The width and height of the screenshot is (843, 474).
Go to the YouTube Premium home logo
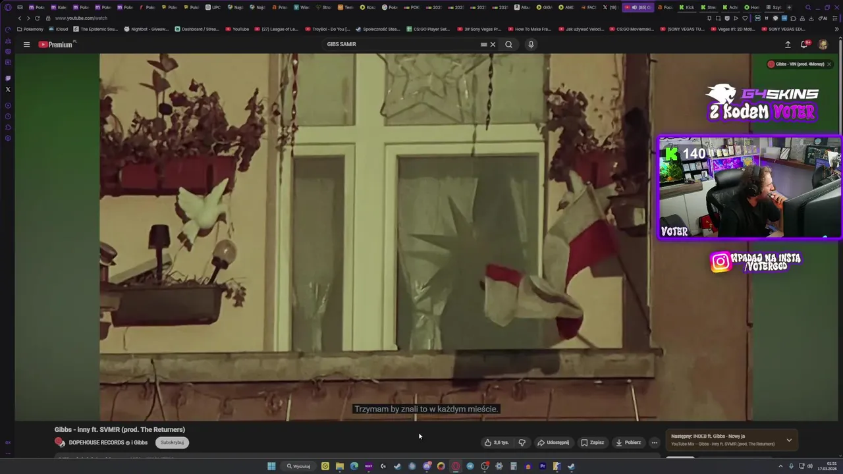click(56, 44)
